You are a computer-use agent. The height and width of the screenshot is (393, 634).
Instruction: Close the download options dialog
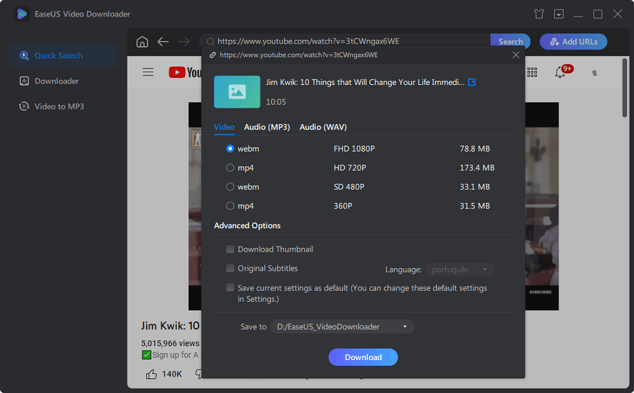tap(515, 55)
